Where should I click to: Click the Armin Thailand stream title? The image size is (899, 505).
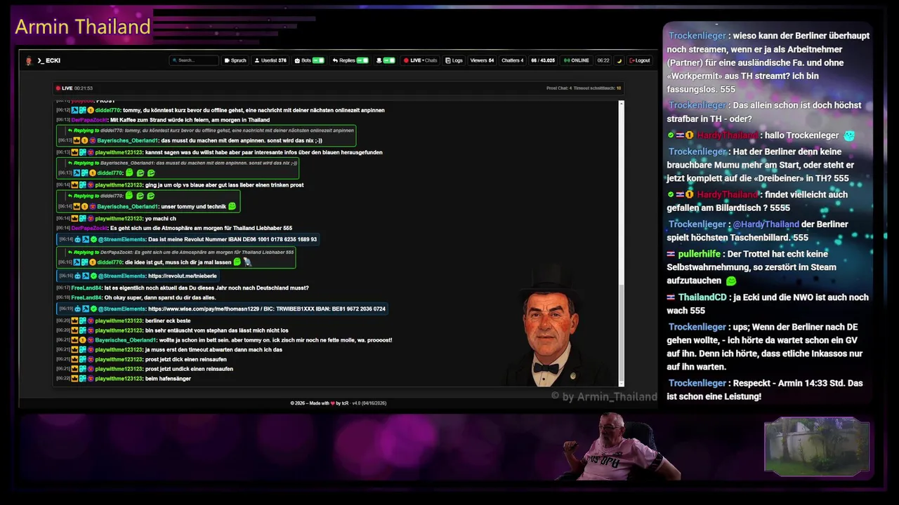[83, 27]
